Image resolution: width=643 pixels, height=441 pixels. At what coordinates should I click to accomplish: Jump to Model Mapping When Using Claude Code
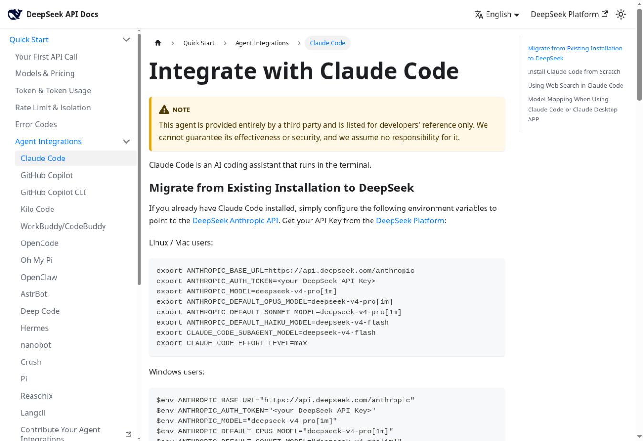click(x=572, y=109)
